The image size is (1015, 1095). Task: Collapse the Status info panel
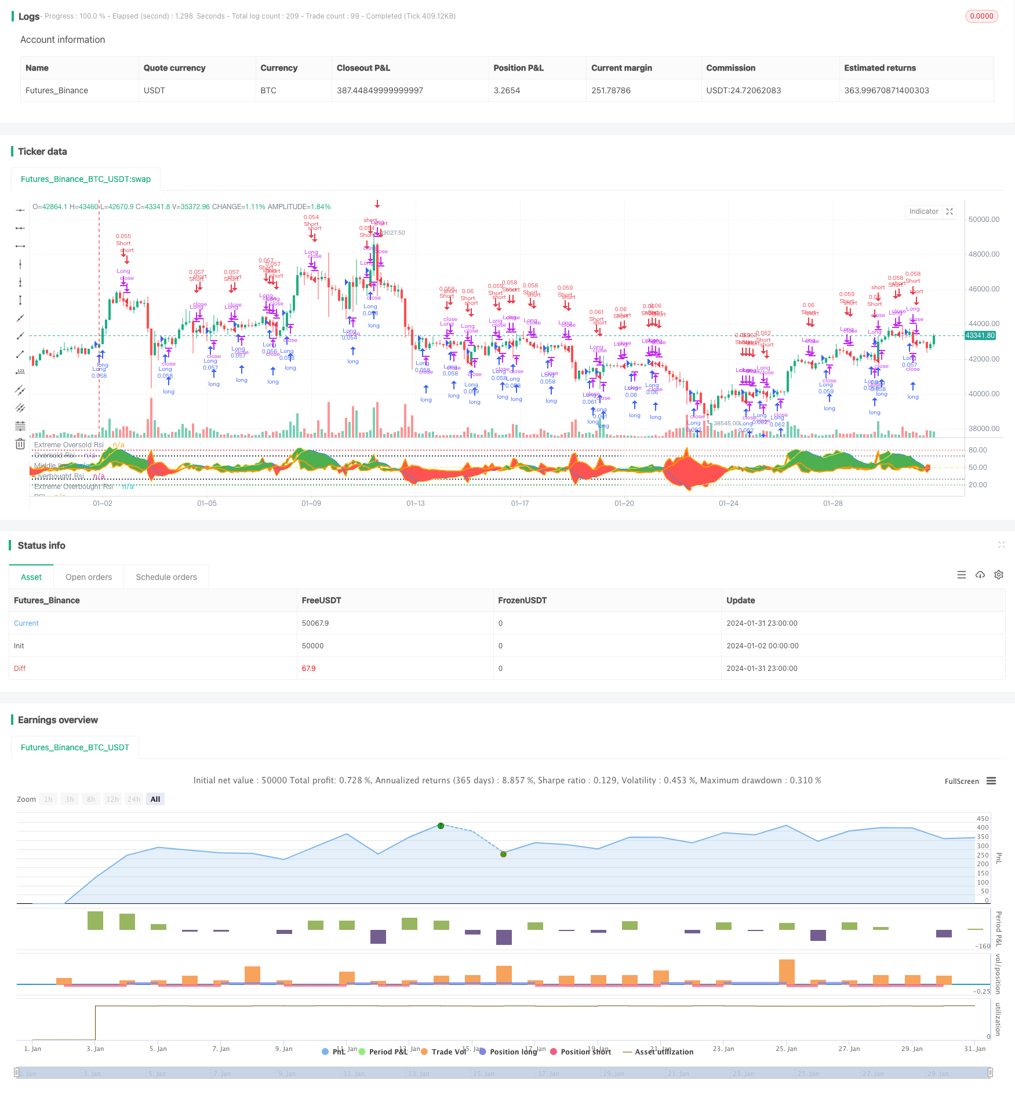pos(1001,545)
